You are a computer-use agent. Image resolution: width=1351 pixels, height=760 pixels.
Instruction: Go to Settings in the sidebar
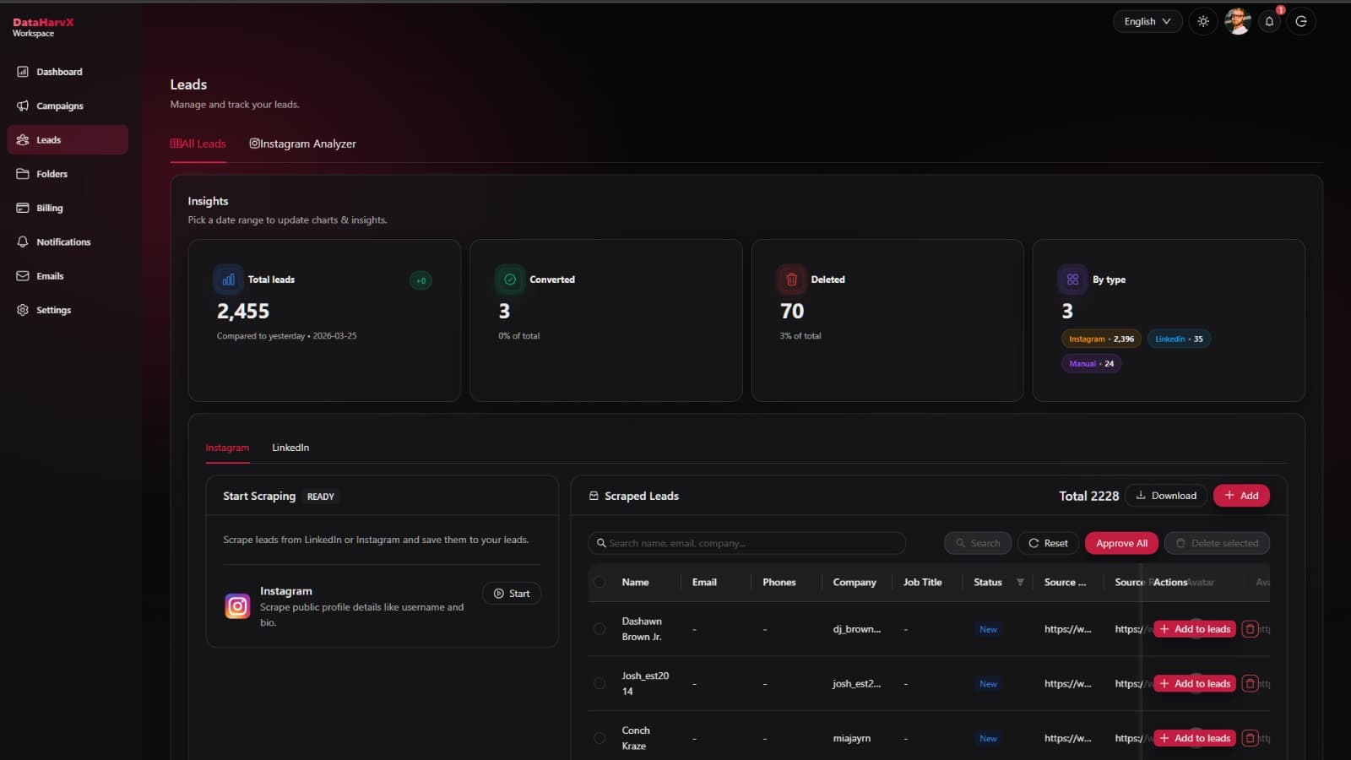click(53, 310)
